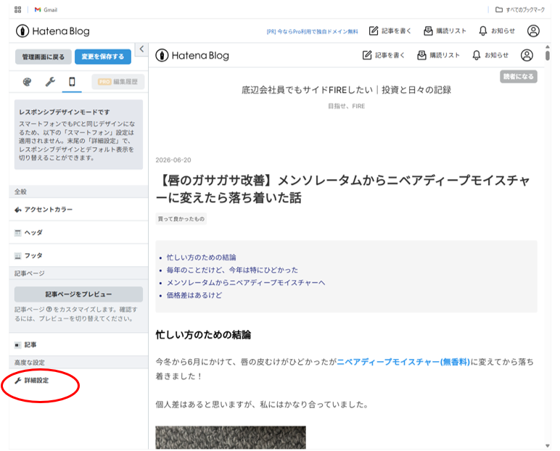Click the 忙しい方のための結論 heading
Image resolution: width=560 pixels, height=451 pixels.
click(203, 335)
